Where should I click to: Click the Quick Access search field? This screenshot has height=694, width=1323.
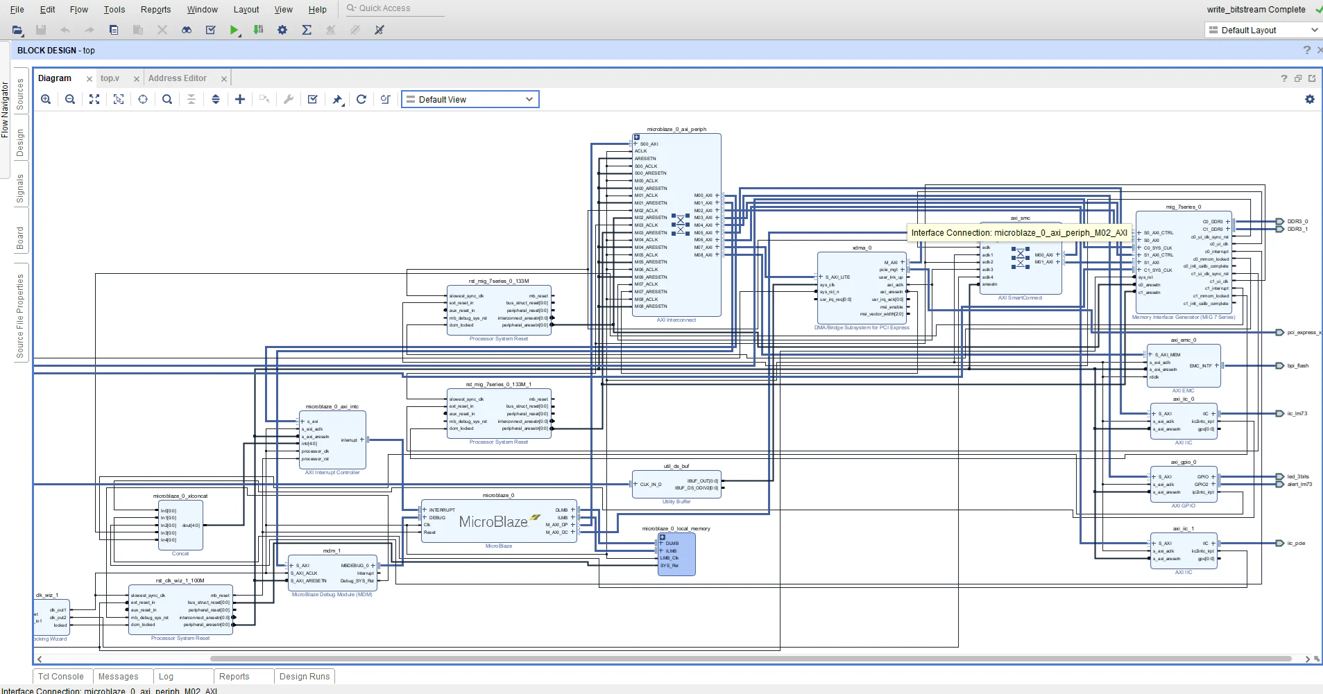click(x=395, y=8)
